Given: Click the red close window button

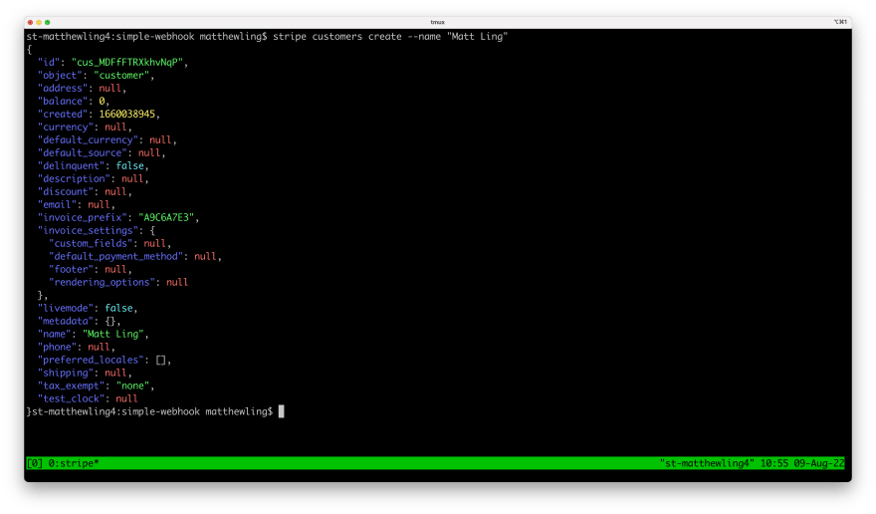Looking at the screenshot, I should point(30,22).
